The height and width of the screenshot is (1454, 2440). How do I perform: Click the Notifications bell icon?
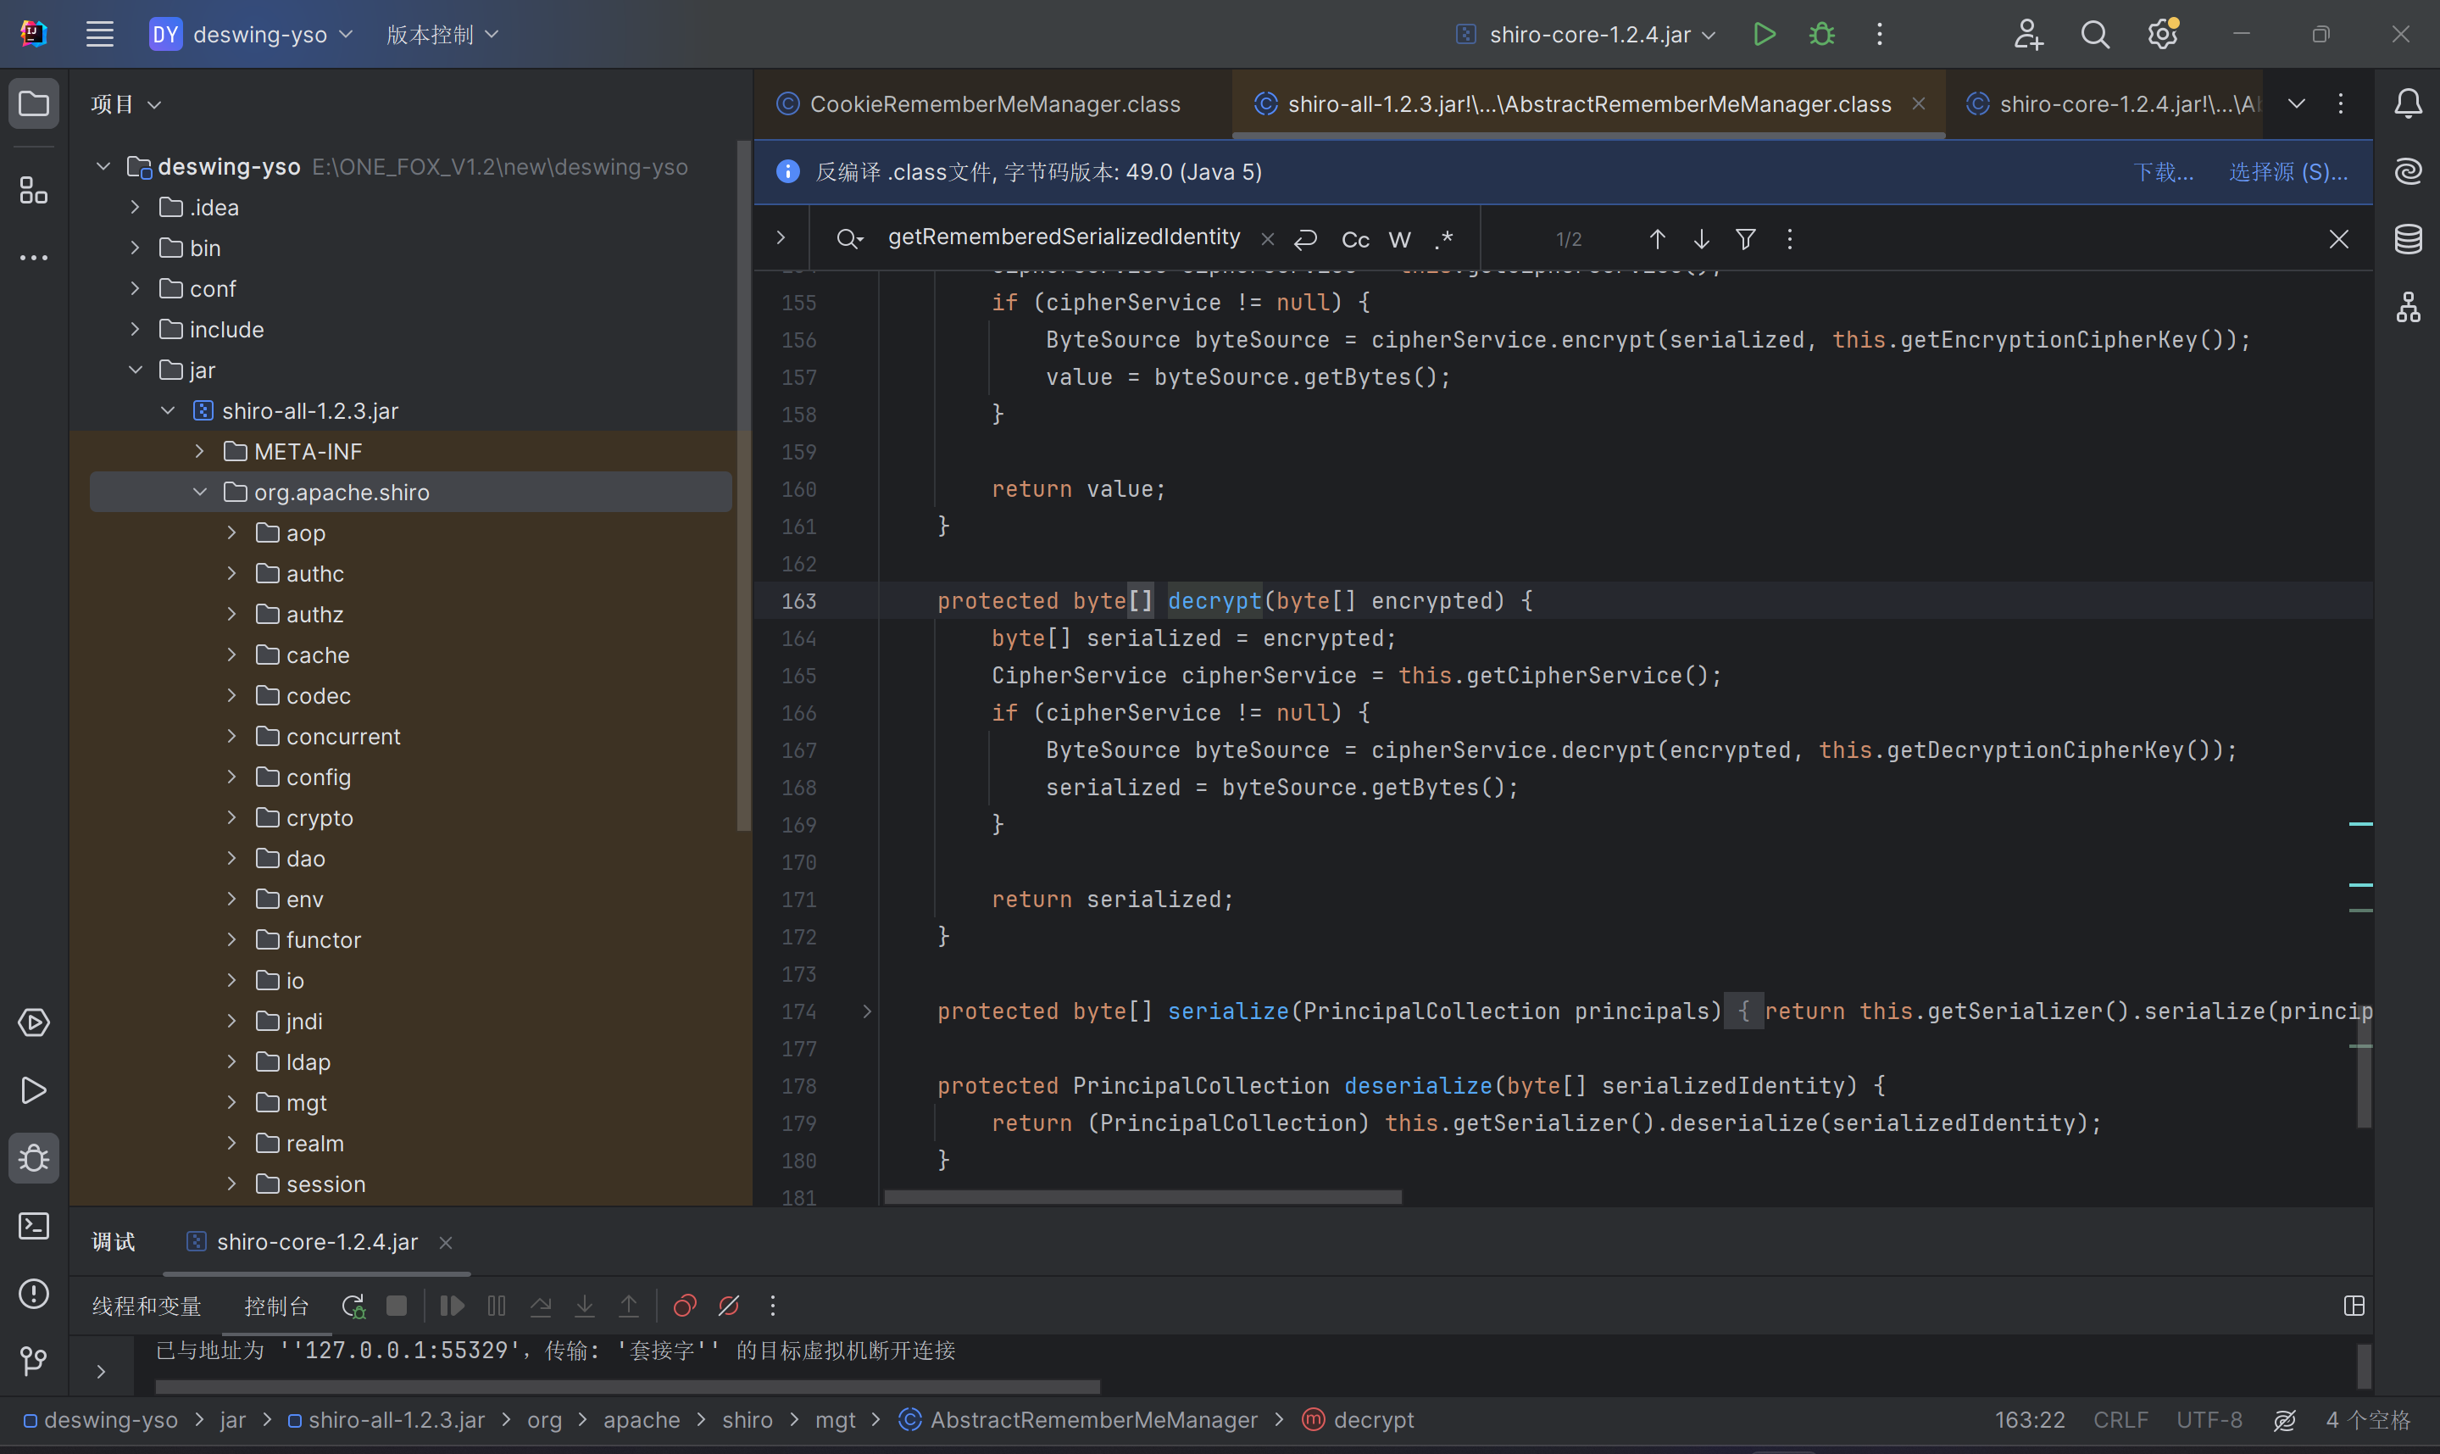[2408, 103]
